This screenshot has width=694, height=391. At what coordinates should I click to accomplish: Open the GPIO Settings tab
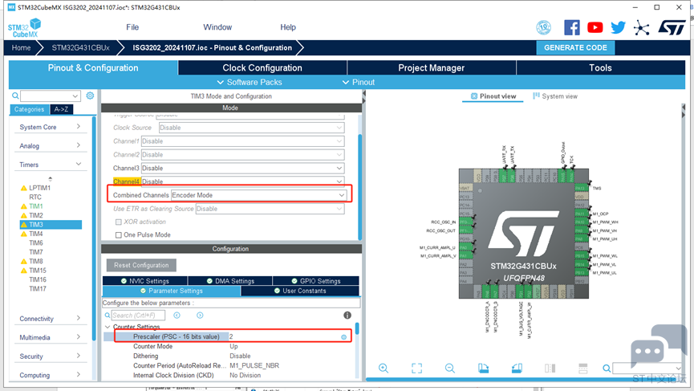click(316, 281)
